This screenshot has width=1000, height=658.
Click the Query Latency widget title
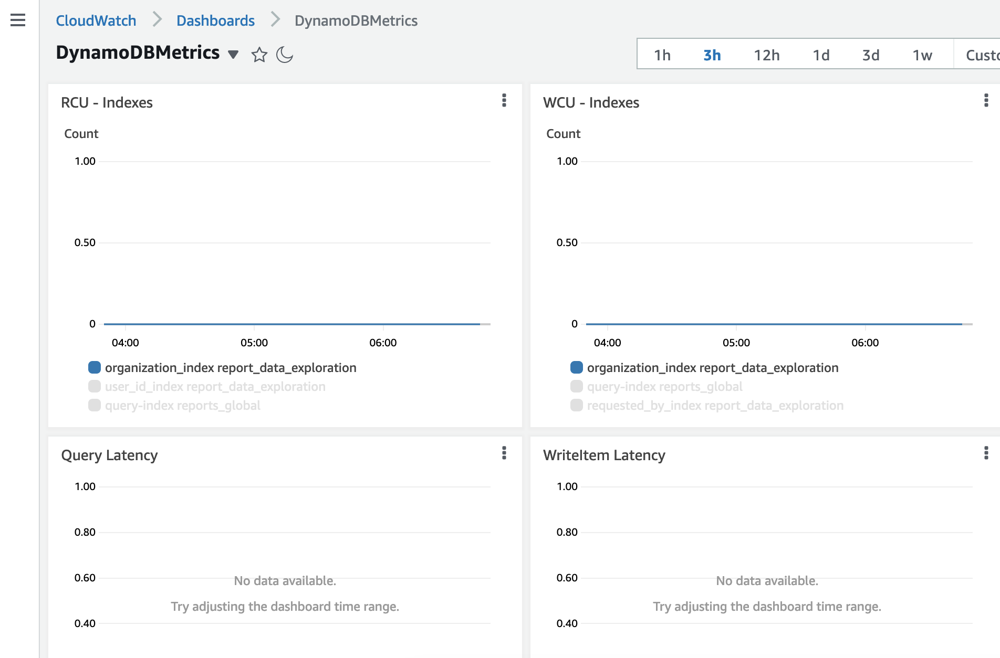coord(109,455)
